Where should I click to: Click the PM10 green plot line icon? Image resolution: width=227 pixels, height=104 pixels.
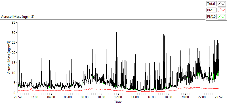tap(222, 17)
